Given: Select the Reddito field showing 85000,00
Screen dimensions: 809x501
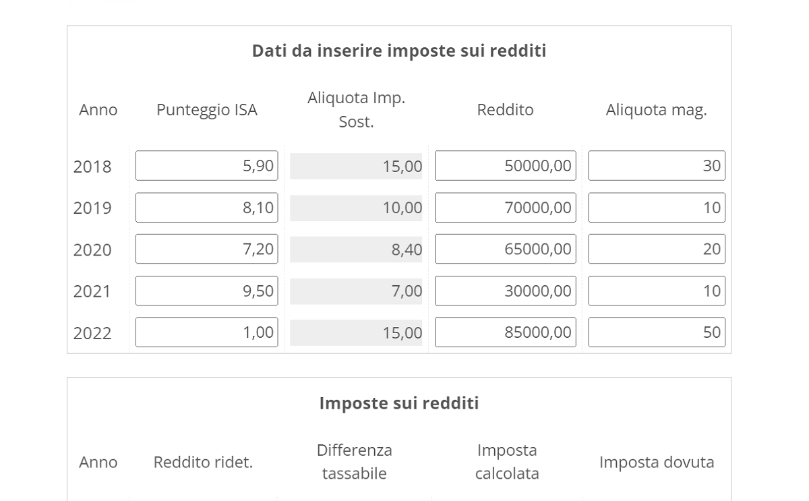Looking at the screenshot, I should pyautogui.click(x=505, y=332).
